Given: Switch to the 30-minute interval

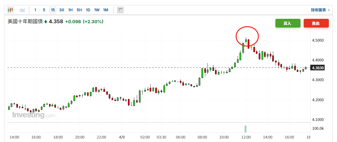Looking at the screenshot, I should [62, 10].
